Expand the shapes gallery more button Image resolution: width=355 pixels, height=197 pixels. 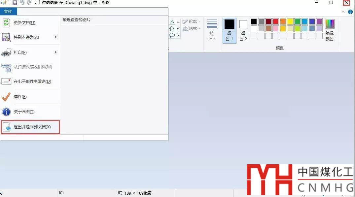(178, 35)
